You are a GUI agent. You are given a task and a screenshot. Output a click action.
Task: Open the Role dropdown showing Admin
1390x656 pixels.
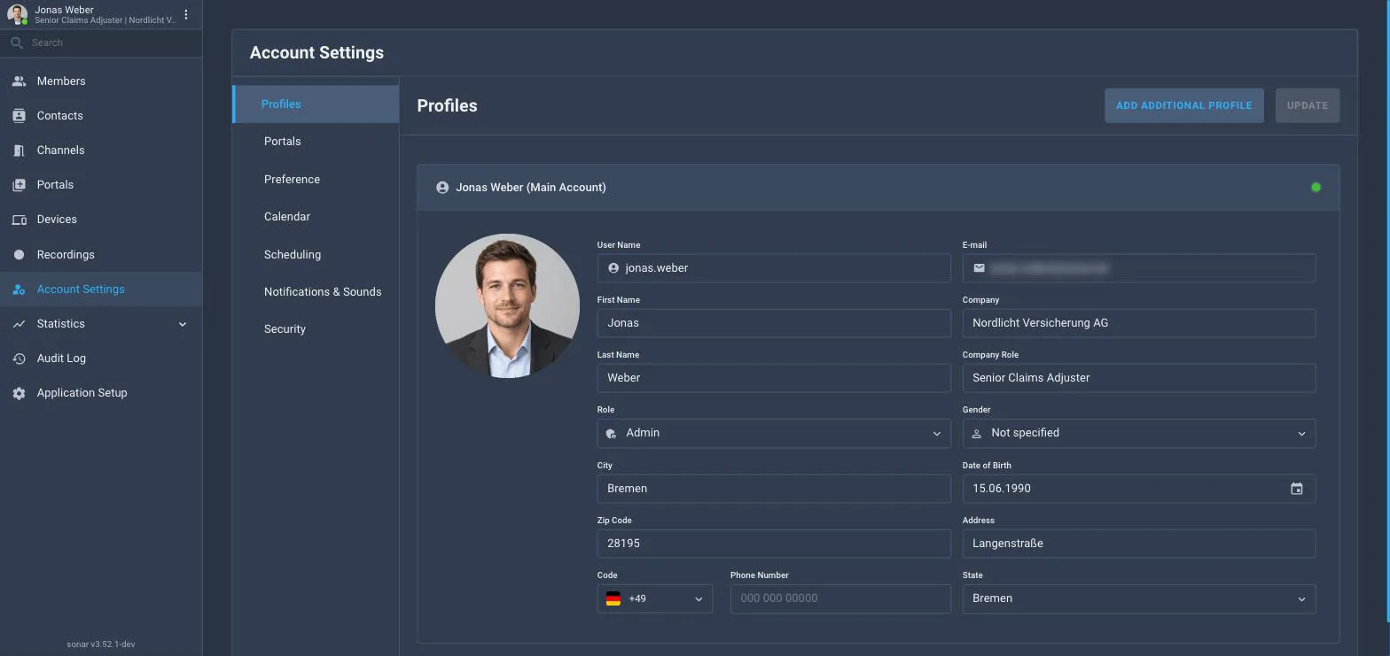[x=774, y=433]
